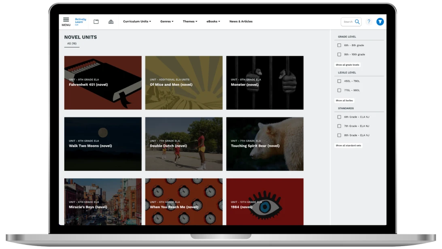Screen dimensions: 442x249
Task: Open the Walk Two Moons unit card
Action: 103,144
